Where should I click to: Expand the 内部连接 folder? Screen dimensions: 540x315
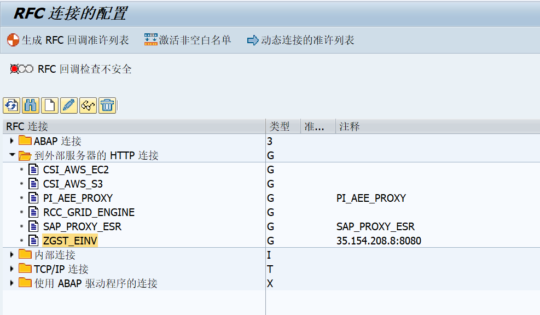coord(11,255)
